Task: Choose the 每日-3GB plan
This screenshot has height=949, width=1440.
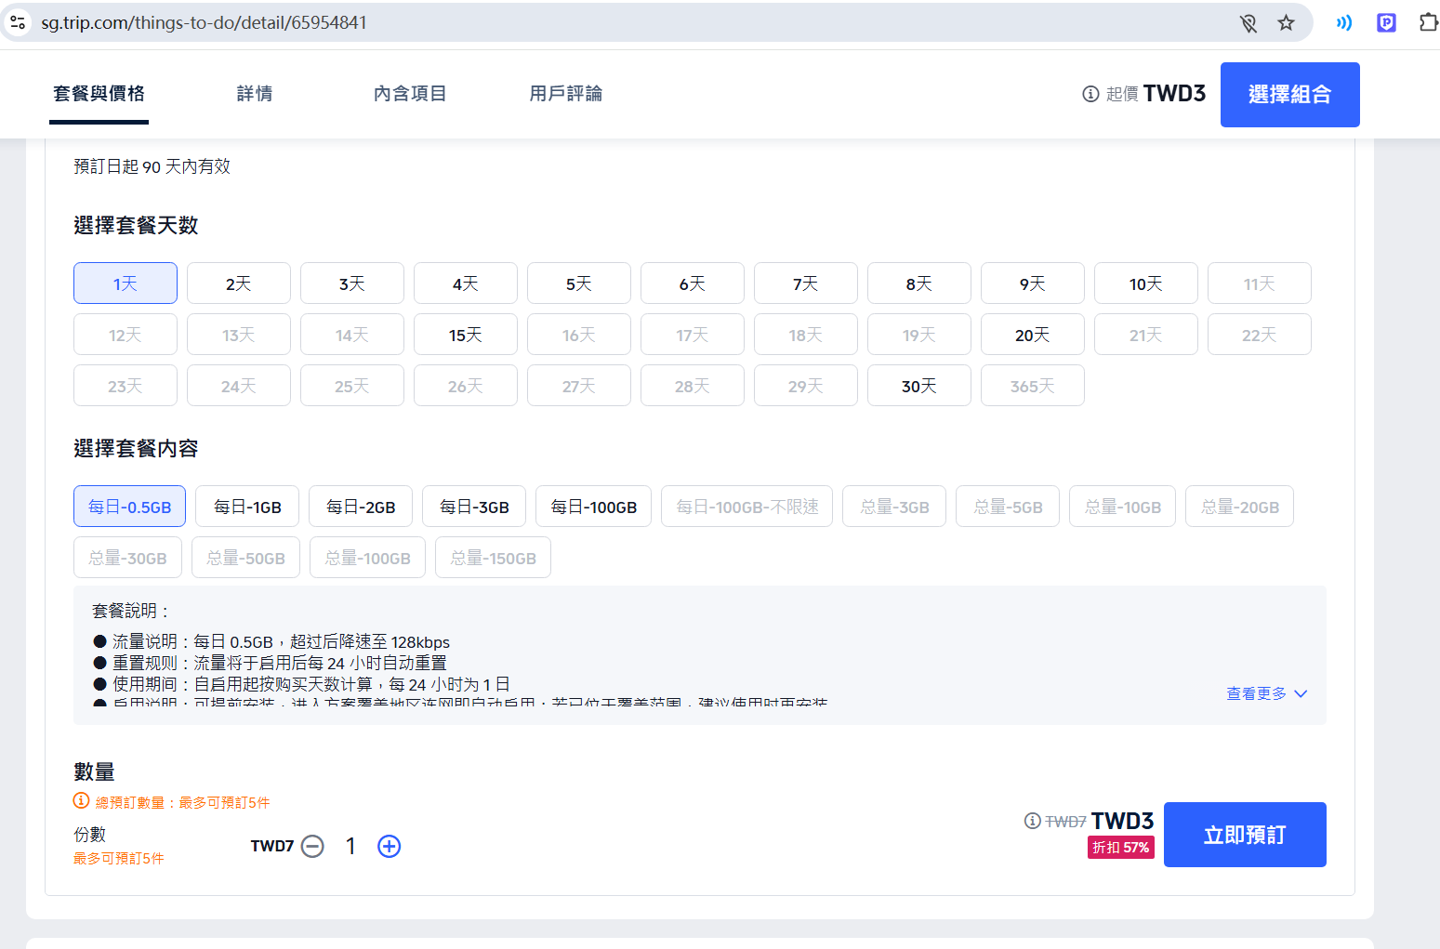Action: 474,507
